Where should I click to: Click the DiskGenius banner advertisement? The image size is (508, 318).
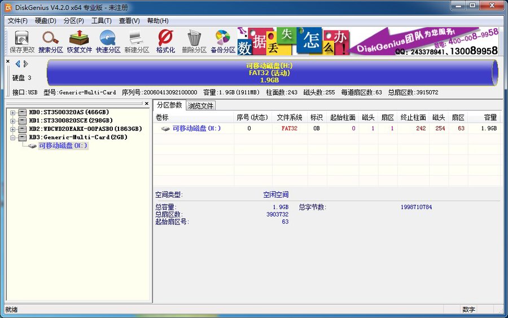click(368, 42)
